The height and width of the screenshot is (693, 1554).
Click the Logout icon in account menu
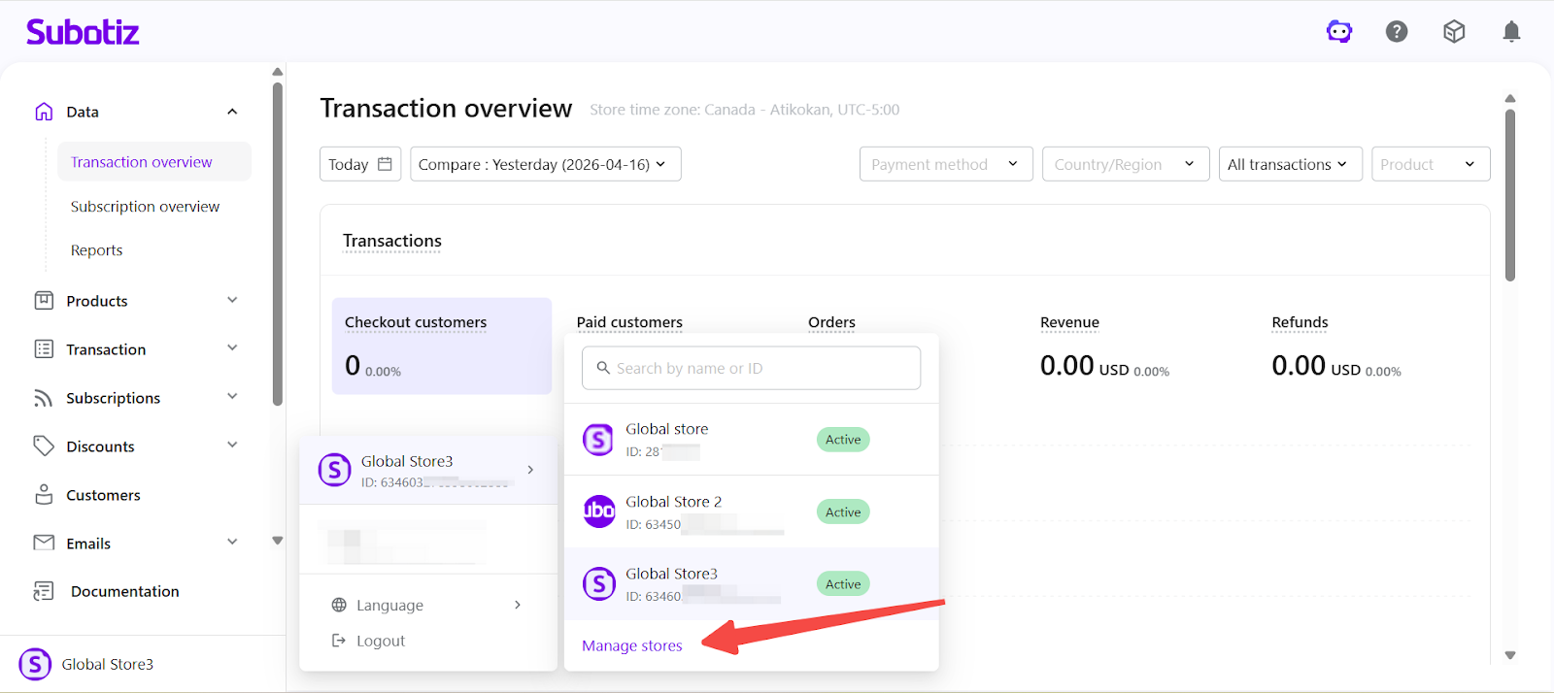(x=339, y=641)
